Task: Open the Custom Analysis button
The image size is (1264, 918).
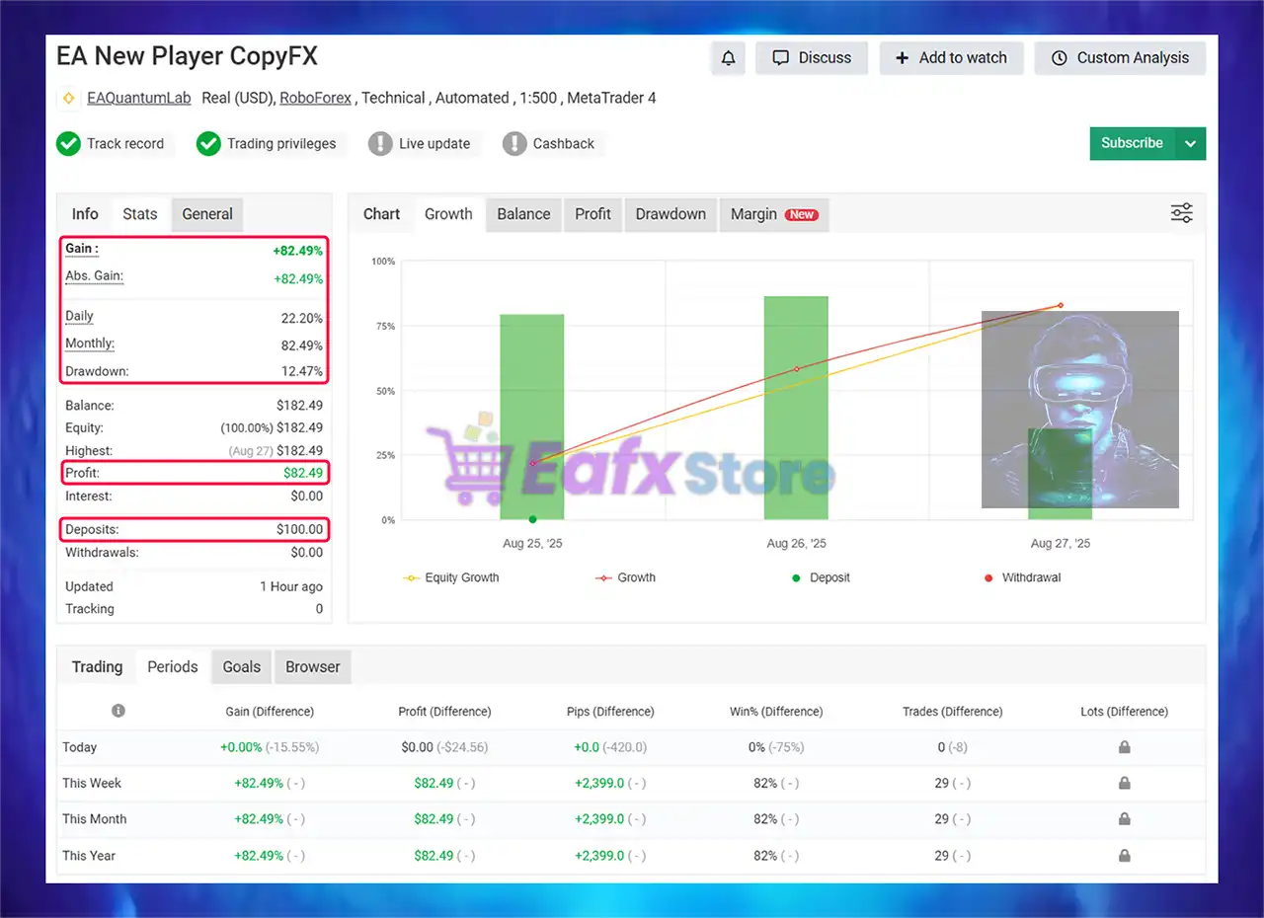Action: [1120, 58]
